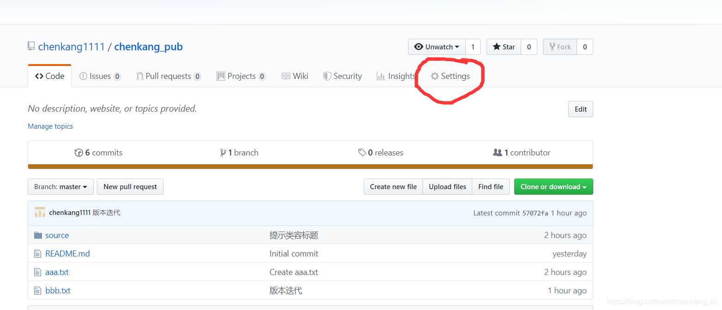This screenshot has height=310, width=722.
Task: Star the repository
Action: (504, 47)
